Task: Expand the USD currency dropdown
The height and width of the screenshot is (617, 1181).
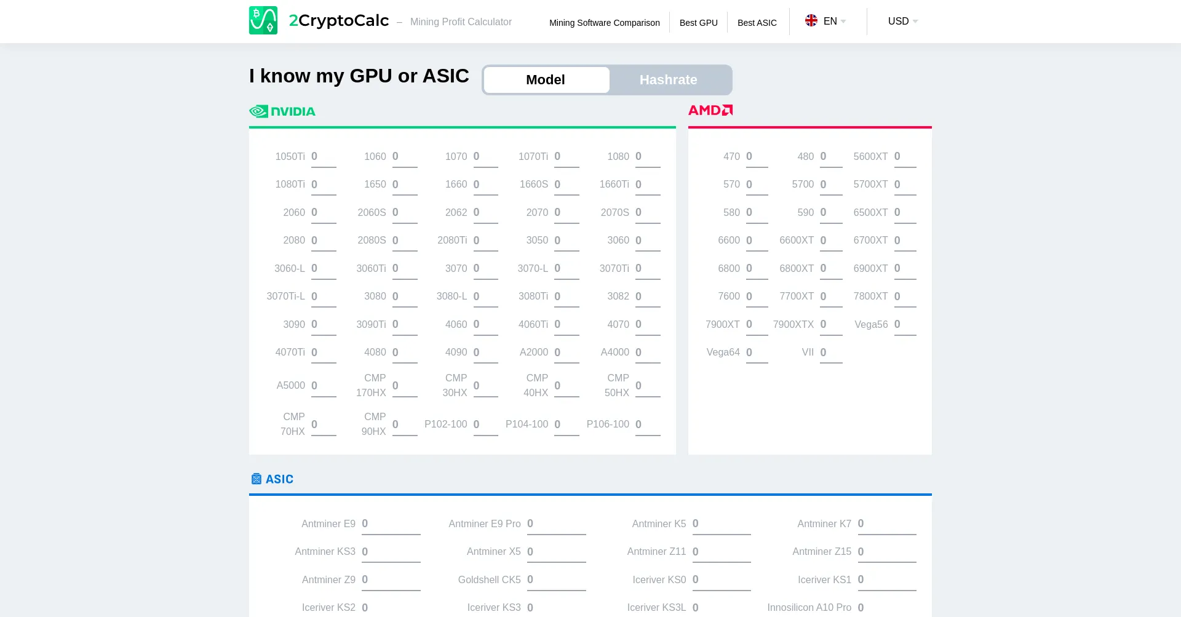Action: [x=902, y=22]
